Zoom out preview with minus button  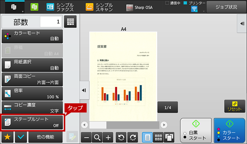click(x=86, y=137)
